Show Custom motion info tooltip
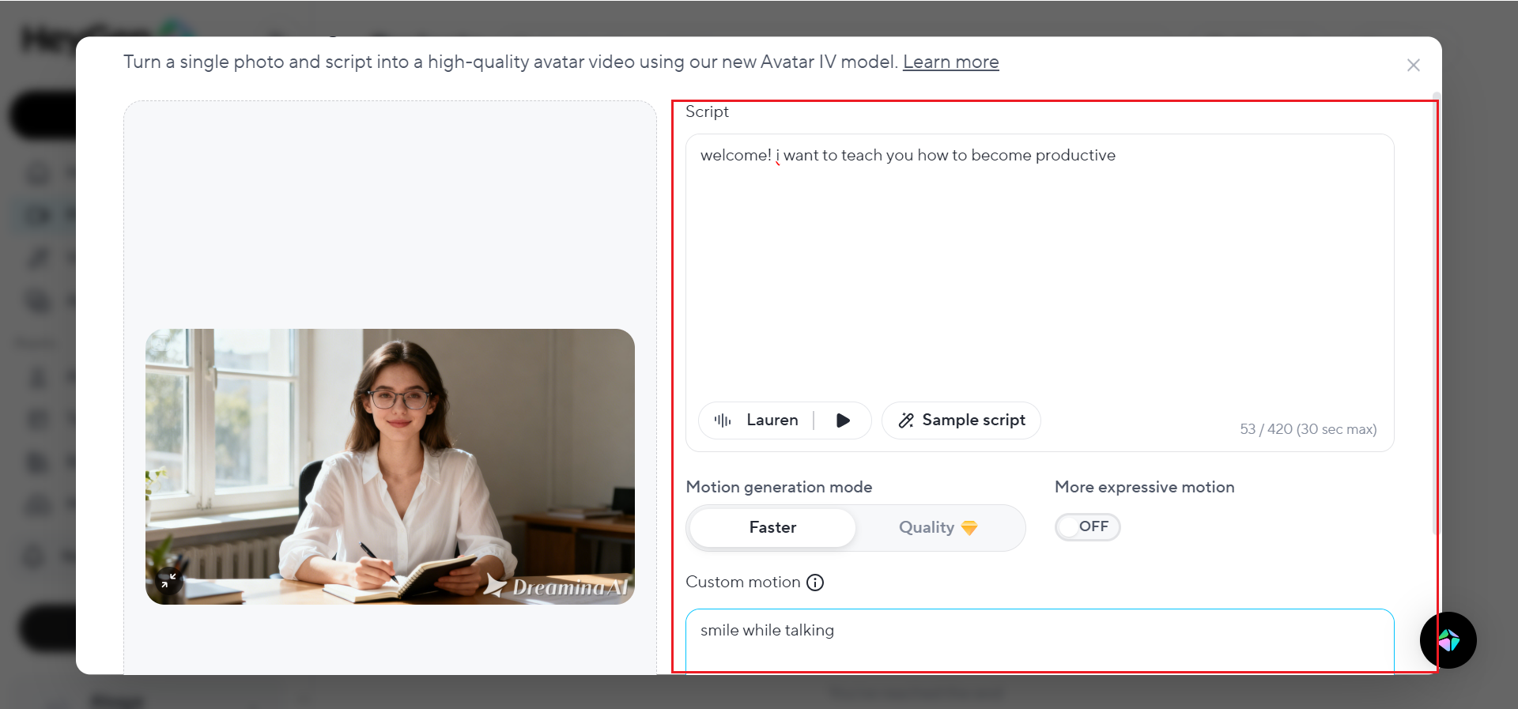 pyautogui.click(x=815, y=583)
